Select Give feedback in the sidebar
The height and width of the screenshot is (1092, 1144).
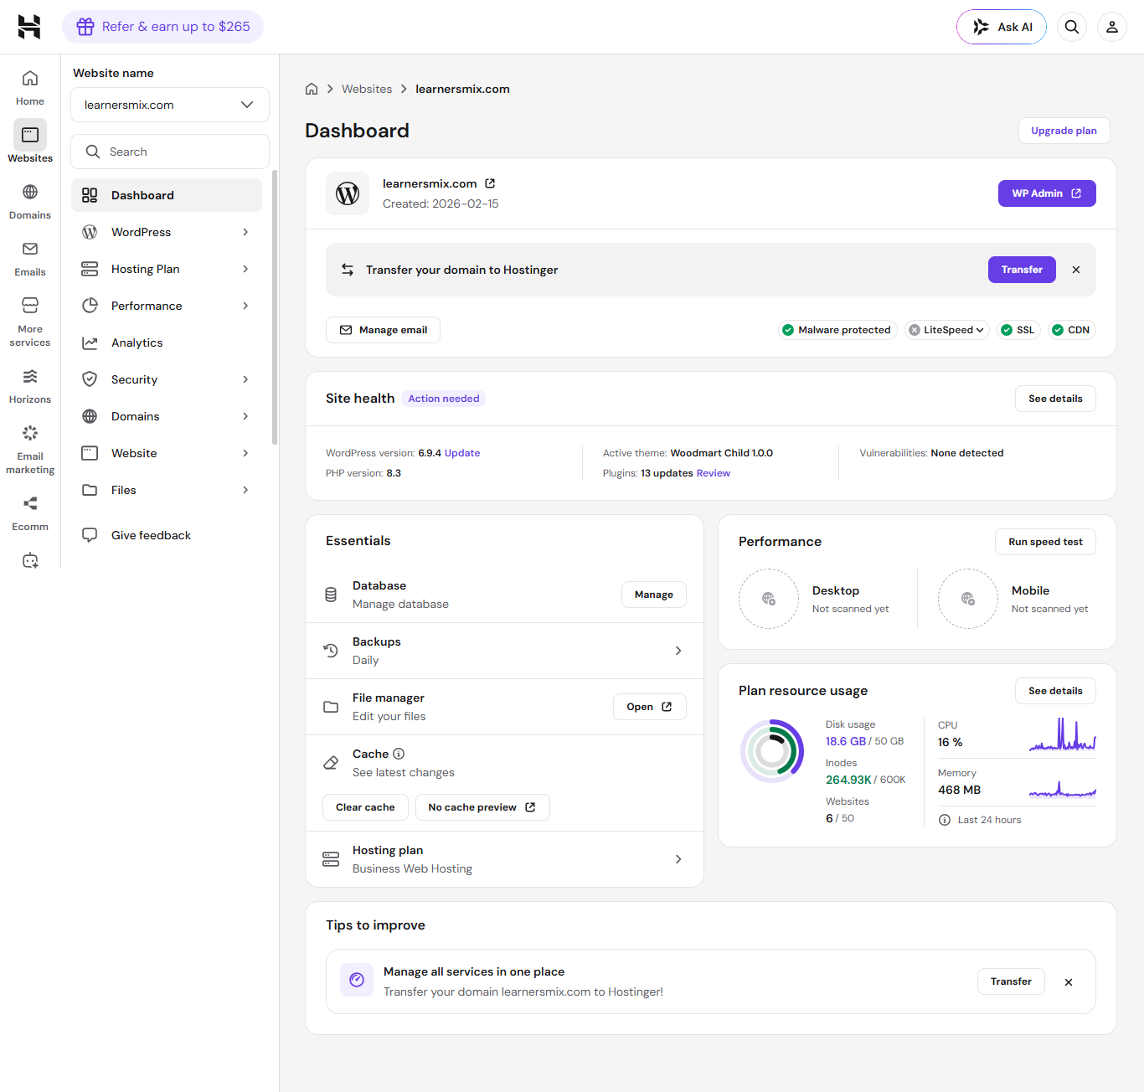pos(167,535)
